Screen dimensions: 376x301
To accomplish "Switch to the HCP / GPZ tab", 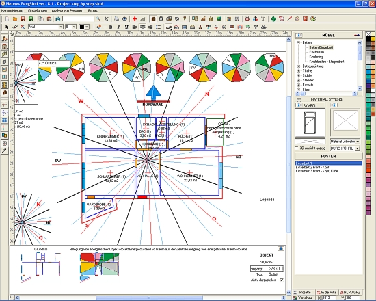I will click(x=350, y=292).
